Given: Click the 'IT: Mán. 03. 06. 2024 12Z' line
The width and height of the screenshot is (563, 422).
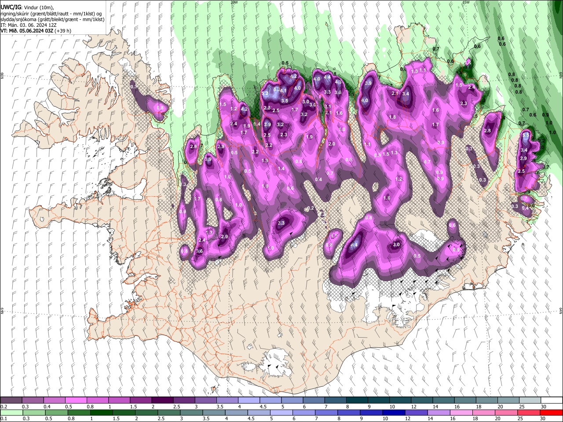Looking at the screenshot, I should 29,25.
